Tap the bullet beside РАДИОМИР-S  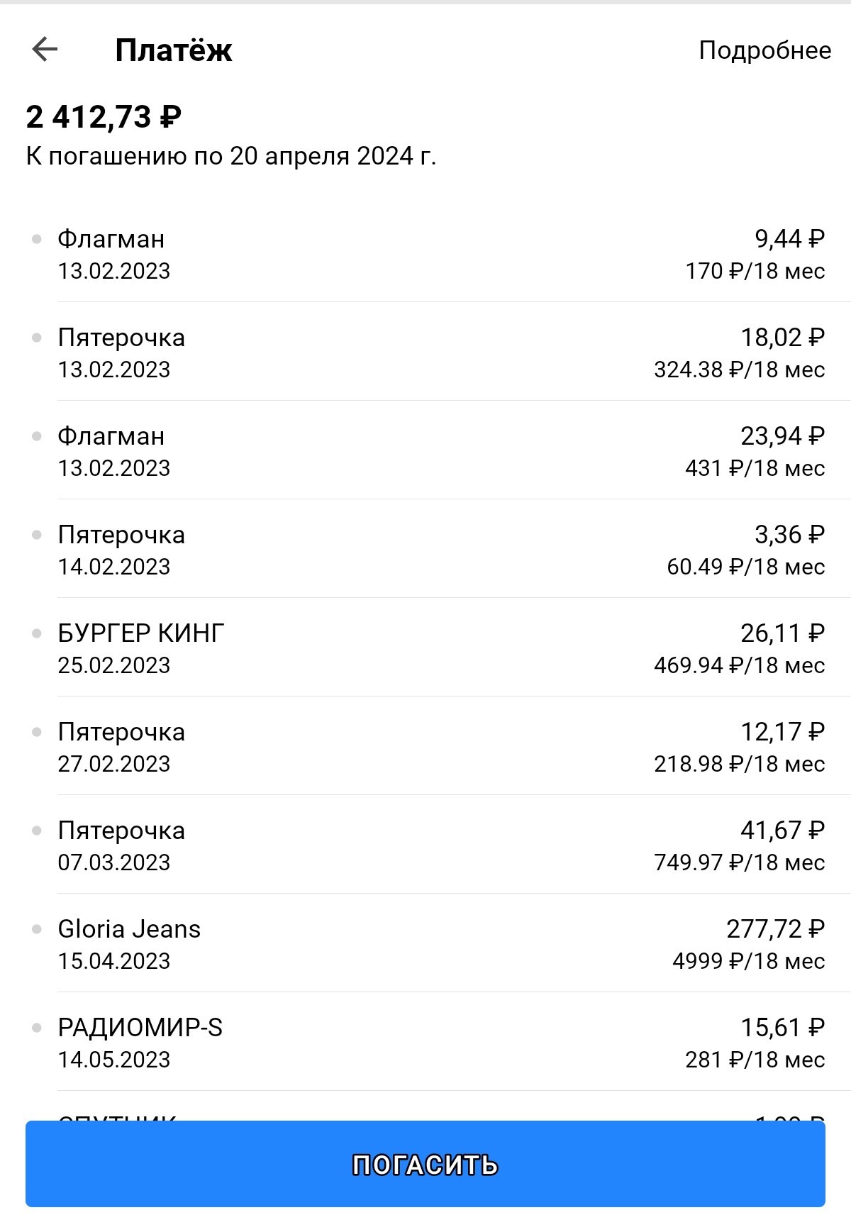tap(37, 1027)
